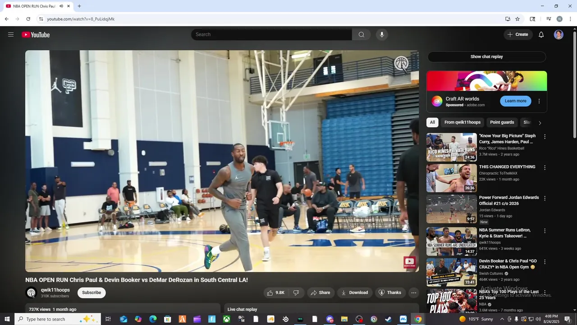Image resolution: width=577 pixels, height=325 pixels.
Task: Go back in Chrome
Action: [6, 19]
